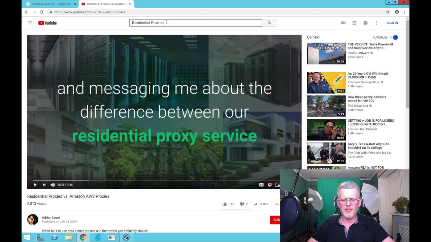This screenshot has width=431, height=242.
Task: Open the Rich Dad Channel video thumbnail
Action: [326, 130]
